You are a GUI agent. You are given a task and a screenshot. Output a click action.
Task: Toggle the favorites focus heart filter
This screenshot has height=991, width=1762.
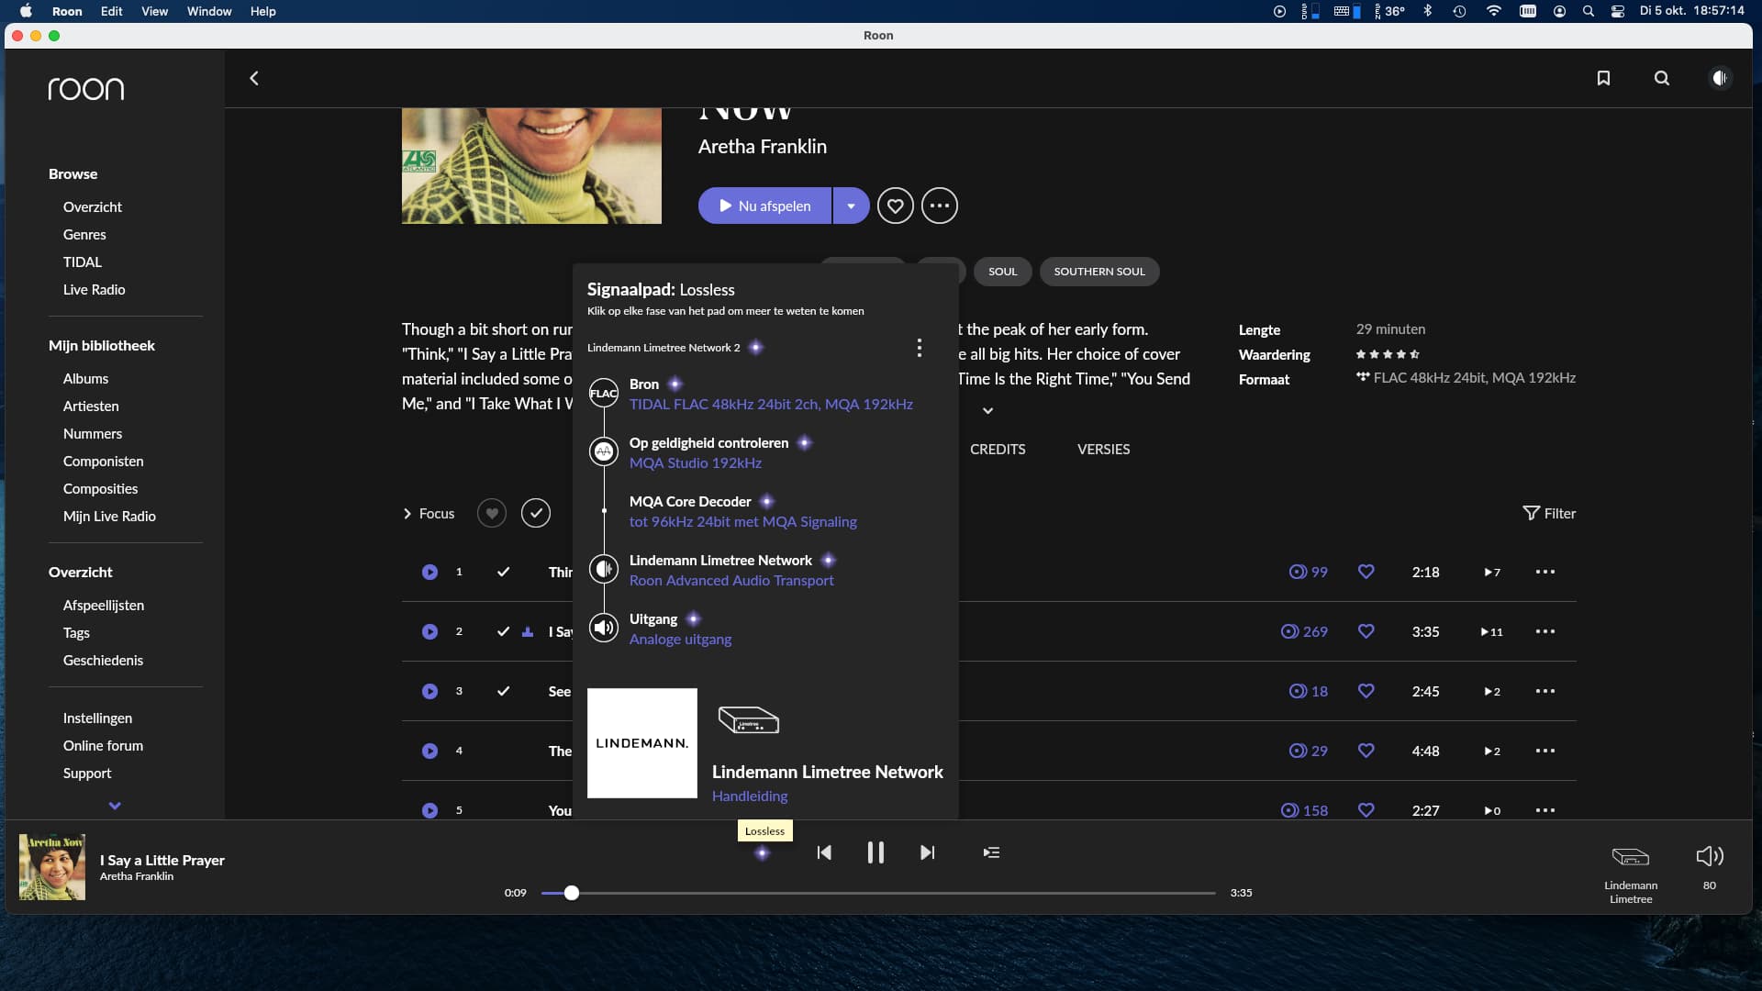pyautogui.click(x=492, y=513)
